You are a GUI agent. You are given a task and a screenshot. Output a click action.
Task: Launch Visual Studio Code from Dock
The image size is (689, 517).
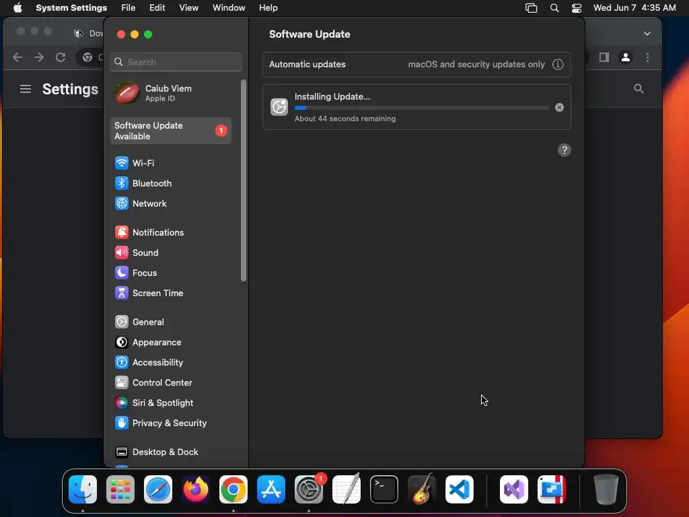[x=460, y=489]
